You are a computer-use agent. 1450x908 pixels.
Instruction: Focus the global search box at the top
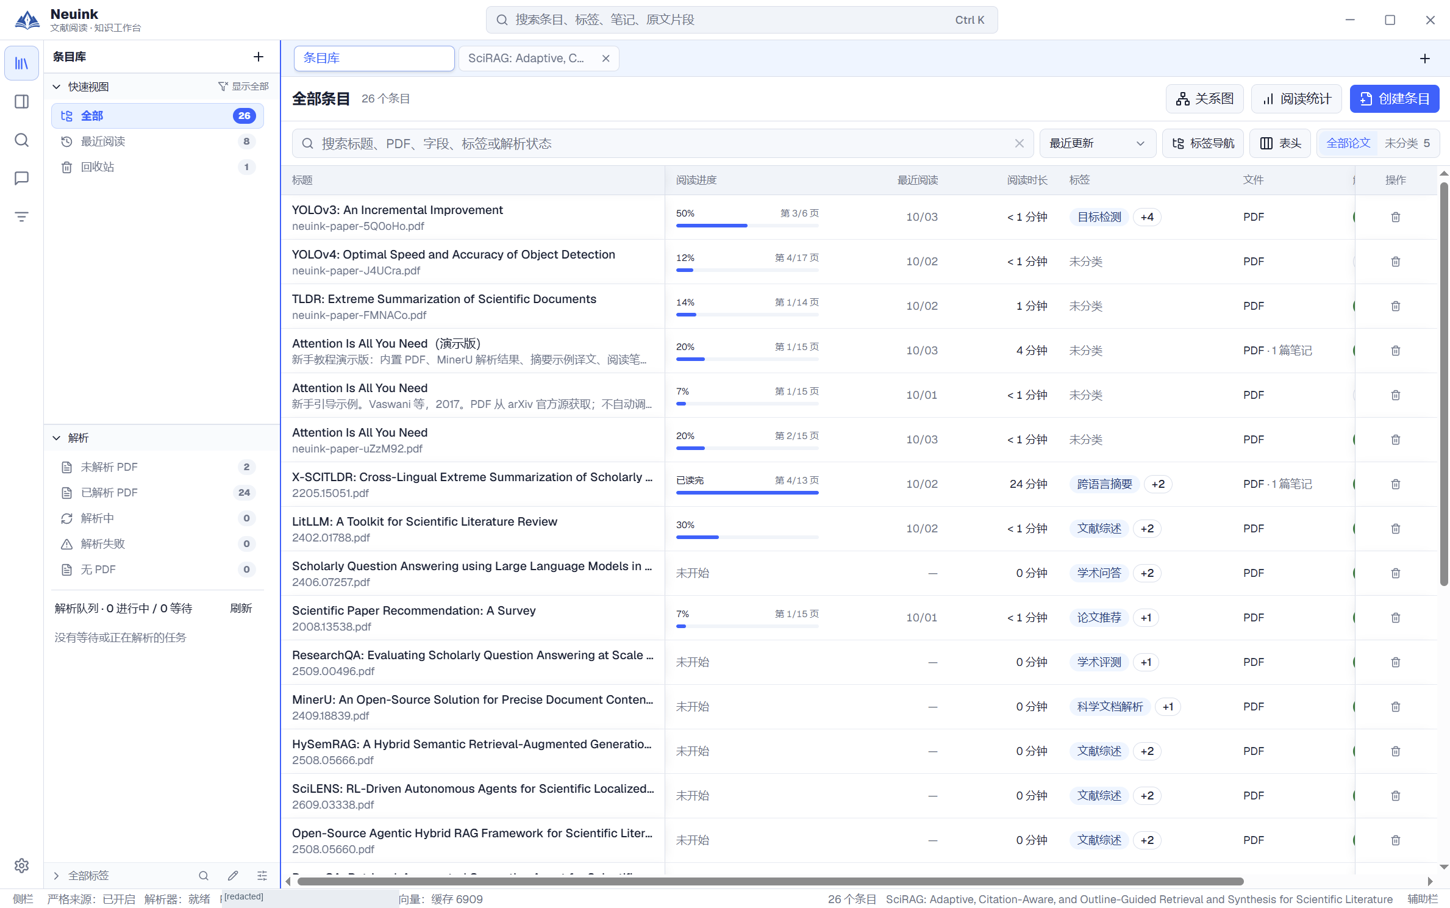point(741,20)
